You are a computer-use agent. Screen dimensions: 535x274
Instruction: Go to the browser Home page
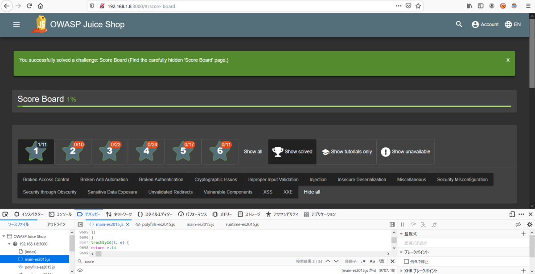(x=41, y=6)
